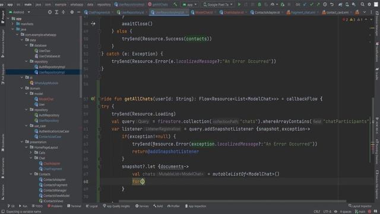Switch to ContactsAdapter.kt editor tab
Viewport: 380px width, 214px height.
267,12
